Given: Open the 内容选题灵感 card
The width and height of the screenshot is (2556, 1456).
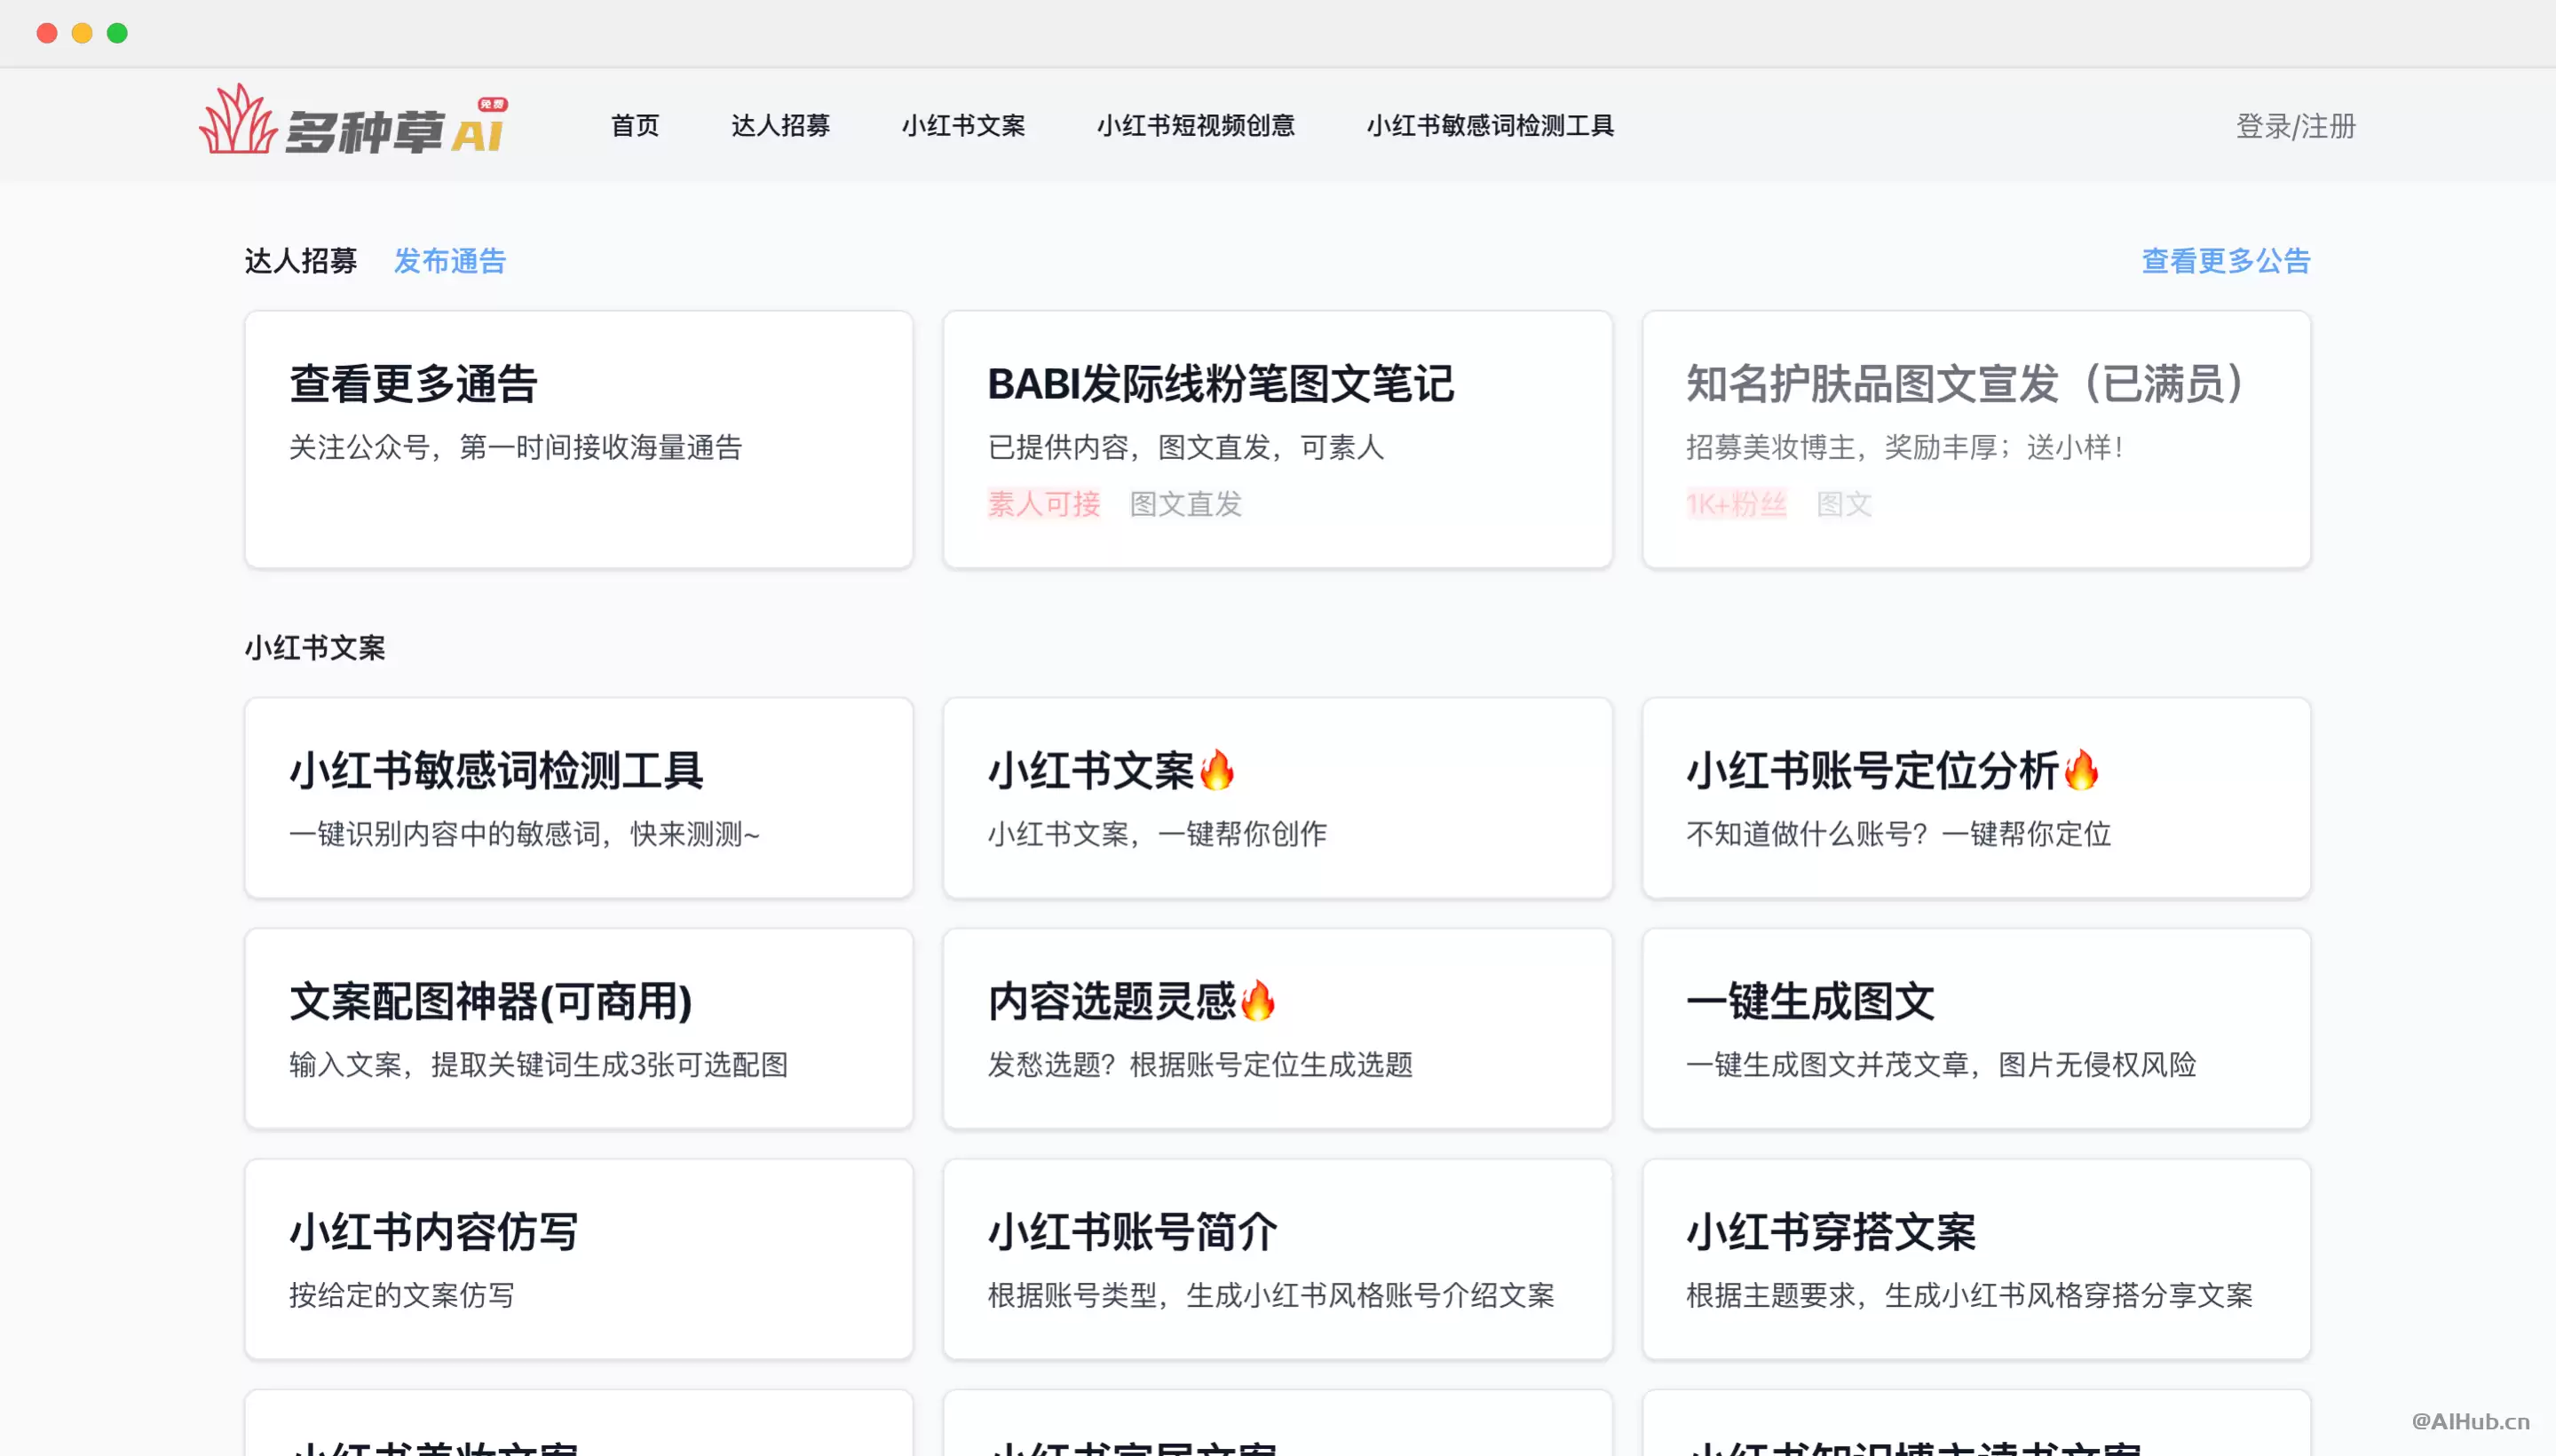Looking at the screenshot, I should [x=1278, y=1029].
